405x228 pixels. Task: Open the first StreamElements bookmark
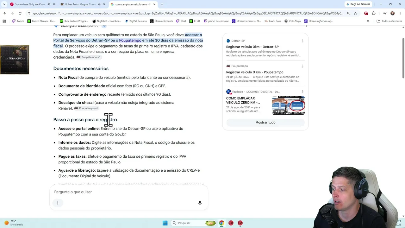[x=161, y=21]
